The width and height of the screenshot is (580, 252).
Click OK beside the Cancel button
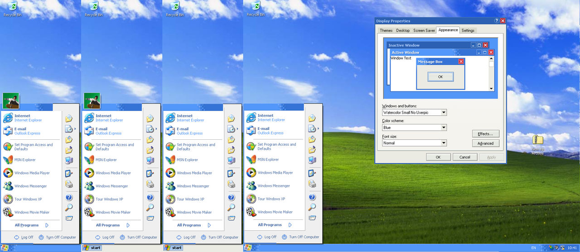click(438, 157)
